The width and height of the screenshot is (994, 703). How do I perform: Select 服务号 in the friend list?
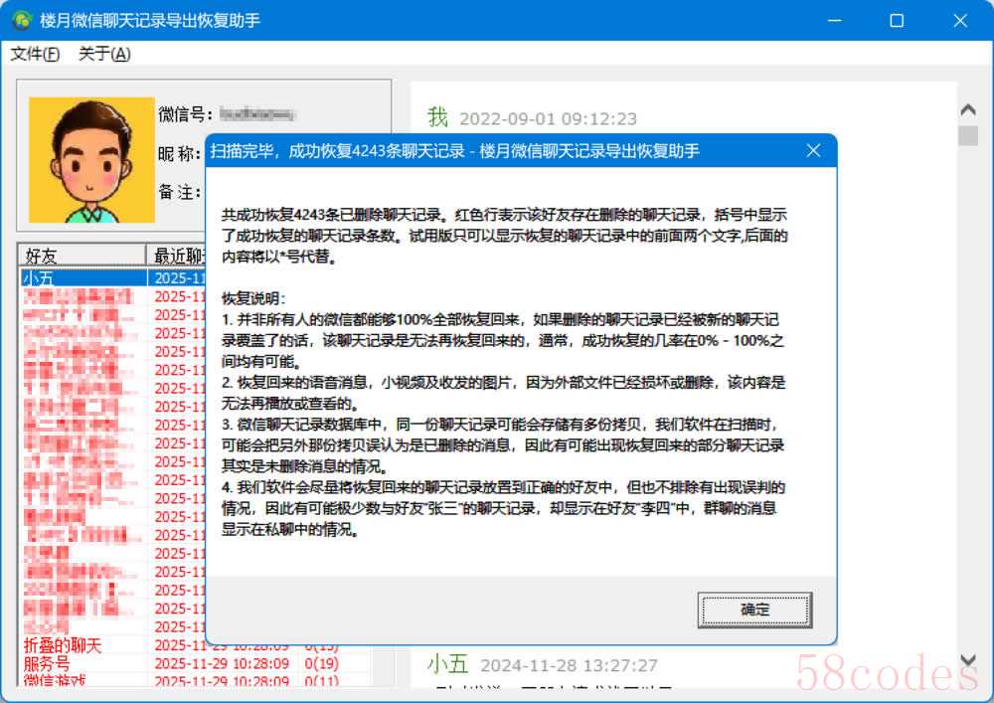[47, 663]
